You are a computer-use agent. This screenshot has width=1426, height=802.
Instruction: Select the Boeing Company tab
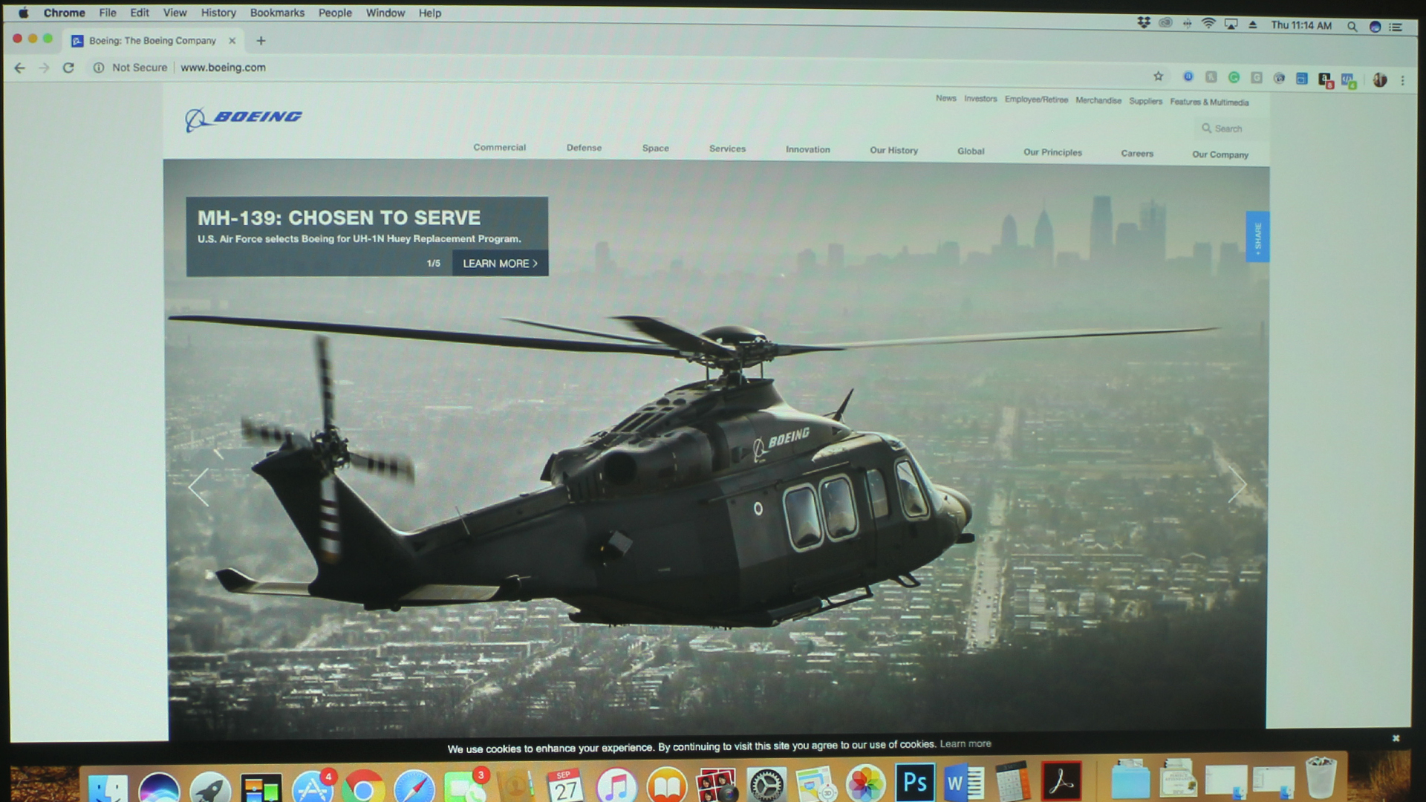[154, 41]
